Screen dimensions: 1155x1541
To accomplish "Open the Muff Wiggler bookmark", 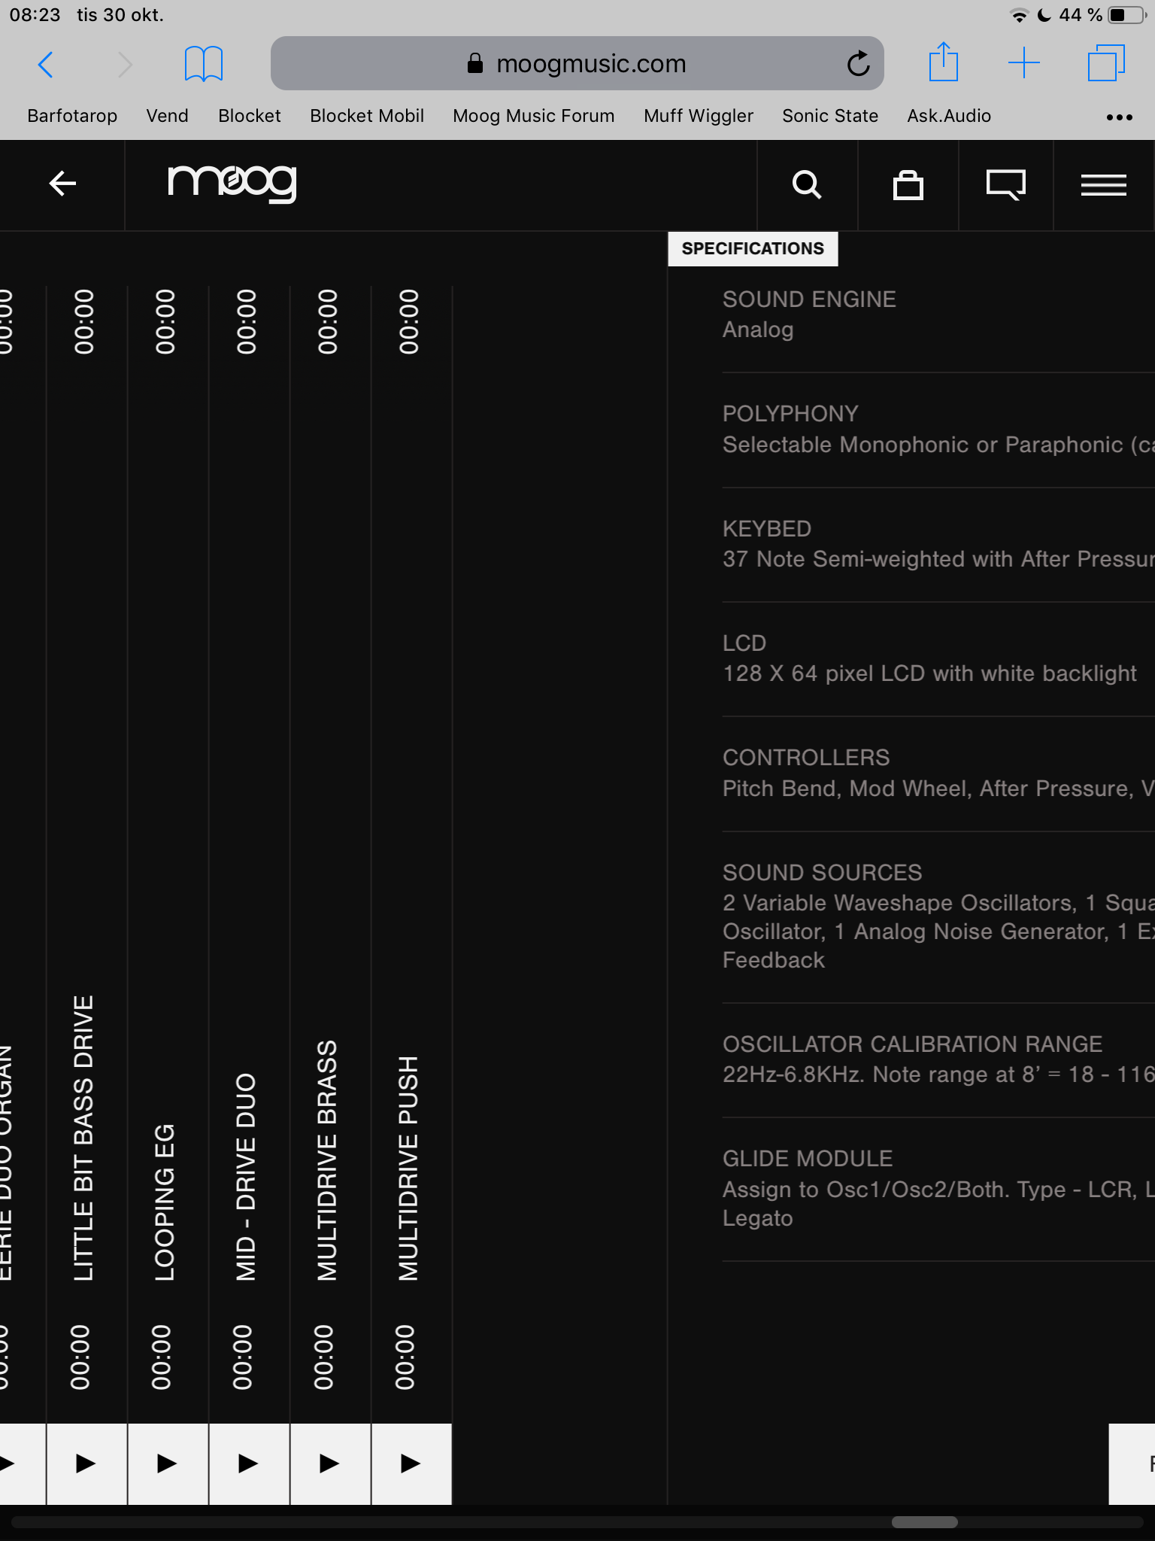I will 698,116.
